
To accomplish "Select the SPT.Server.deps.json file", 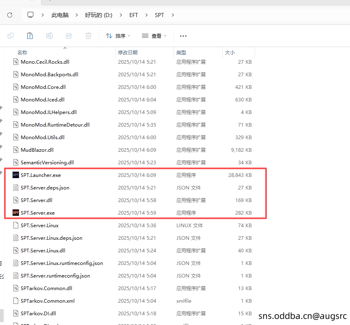I will click(45, 188).
